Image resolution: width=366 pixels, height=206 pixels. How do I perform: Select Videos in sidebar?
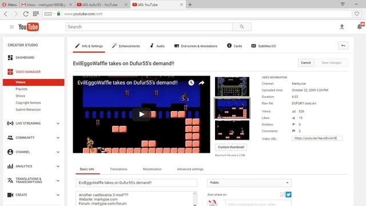pos(33,82)
